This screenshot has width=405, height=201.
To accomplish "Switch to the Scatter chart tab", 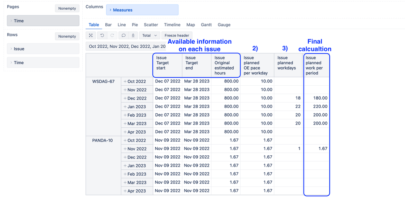I will pos(151,25).
